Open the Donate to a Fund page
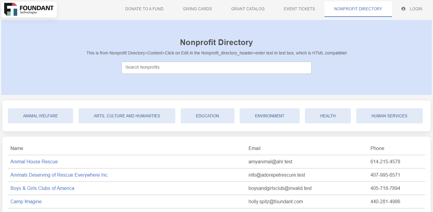The image size is (433, 212). (144, 9)
